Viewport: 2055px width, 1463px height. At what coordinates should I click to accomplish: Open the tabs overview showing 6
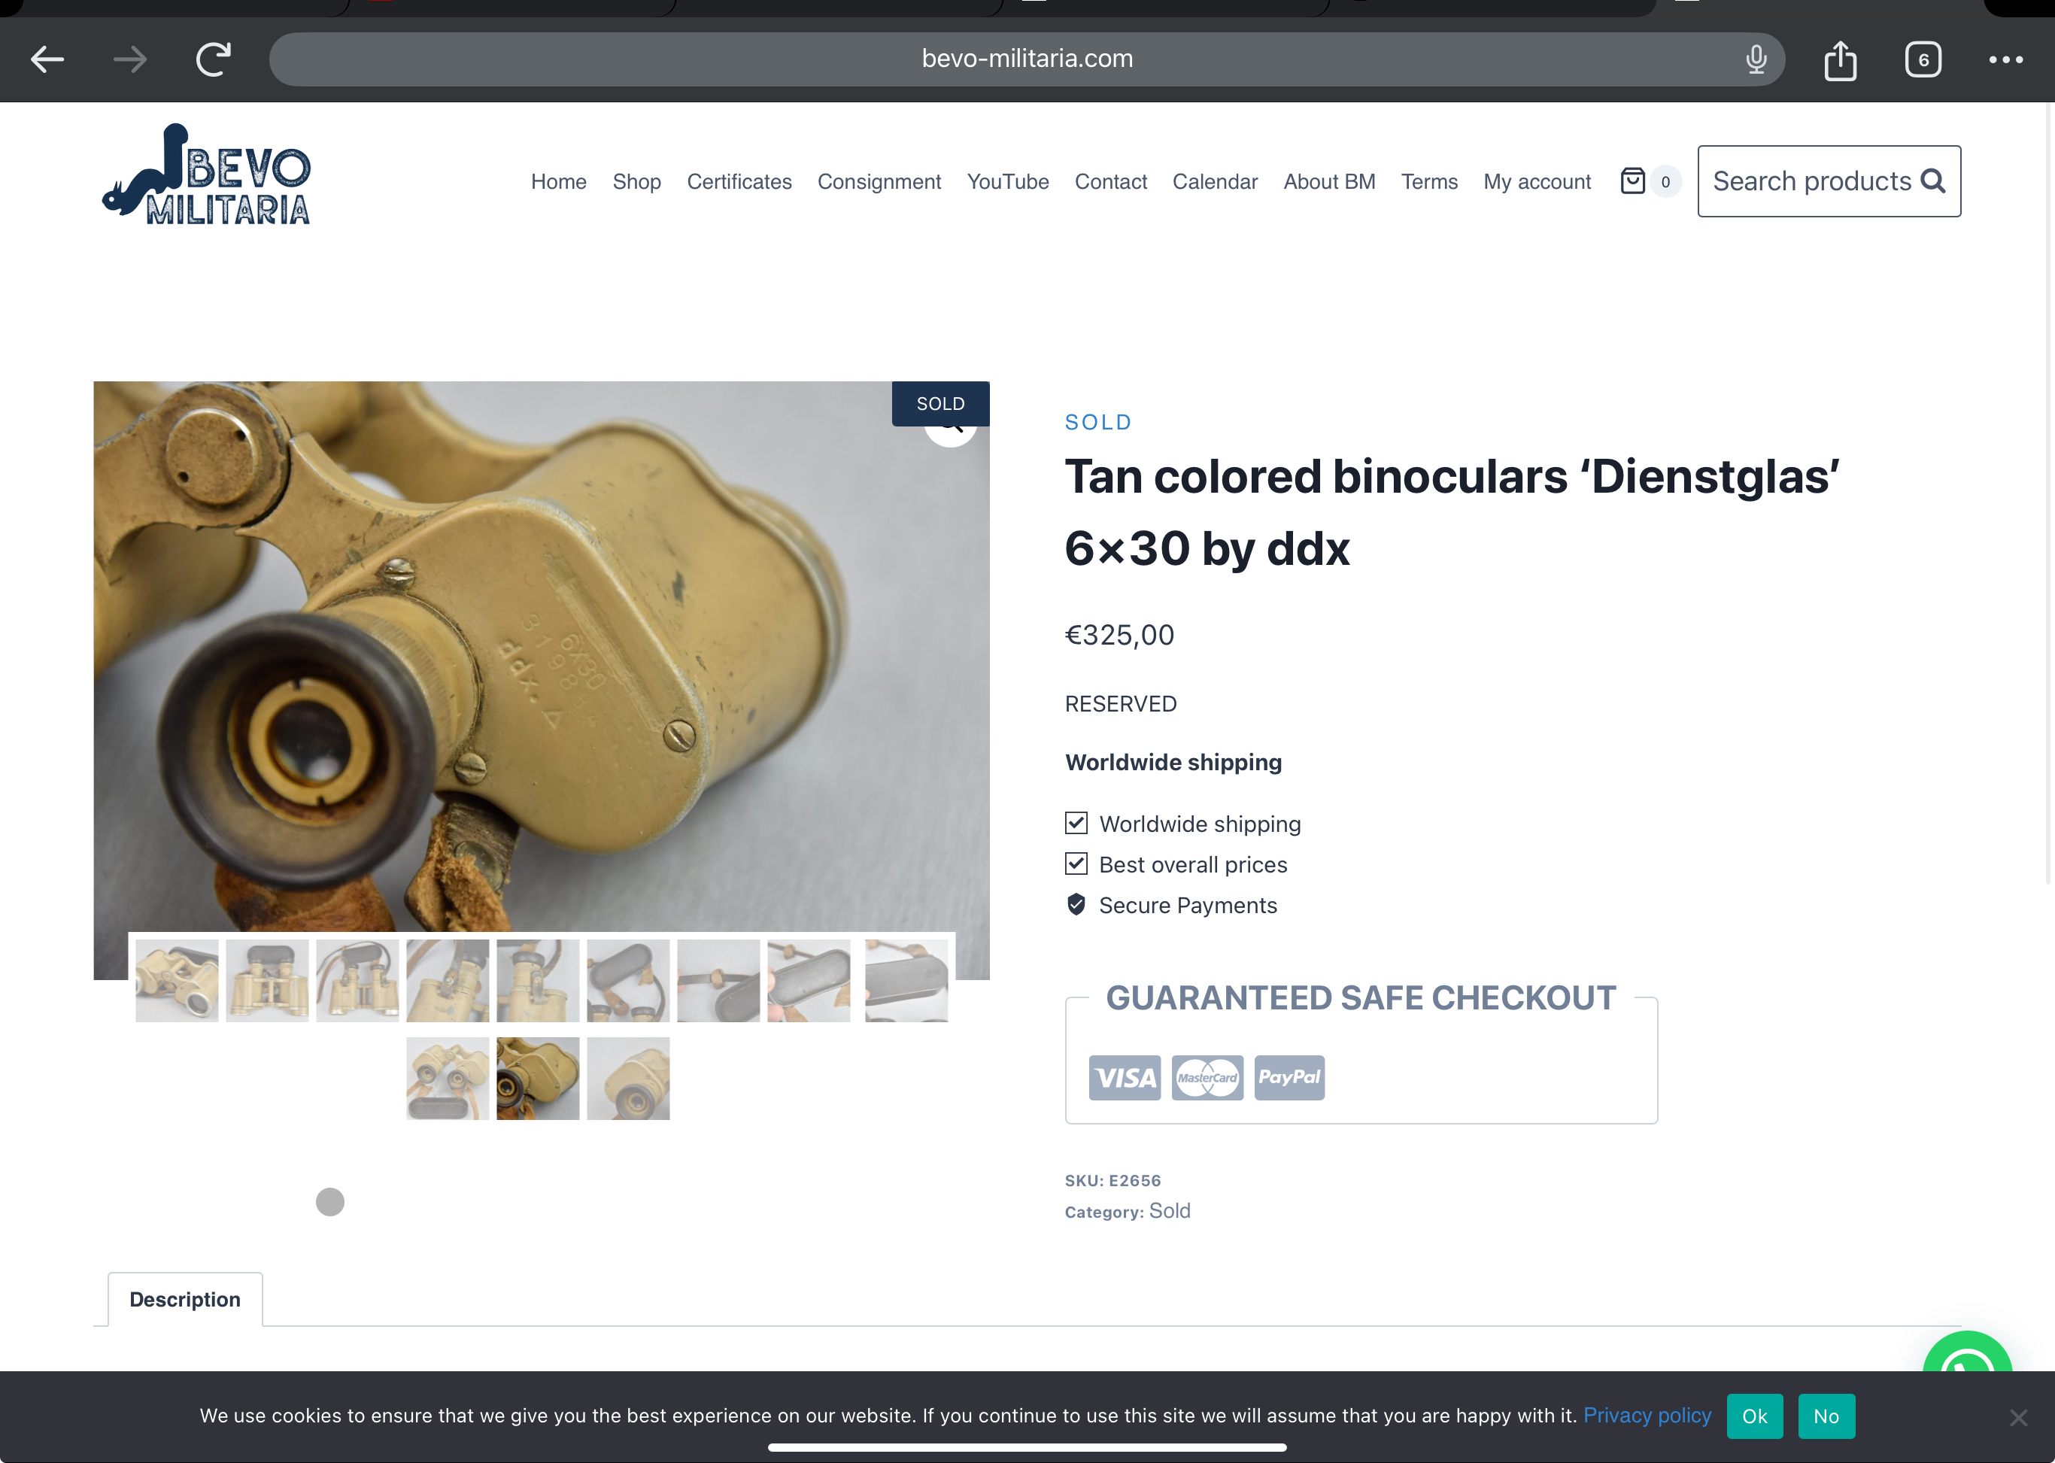[x=1923, y=59]
